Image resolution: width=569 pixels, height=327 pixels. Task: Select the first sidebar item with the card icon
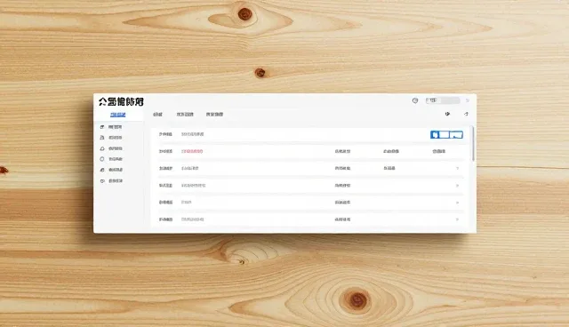pos(111,127)
